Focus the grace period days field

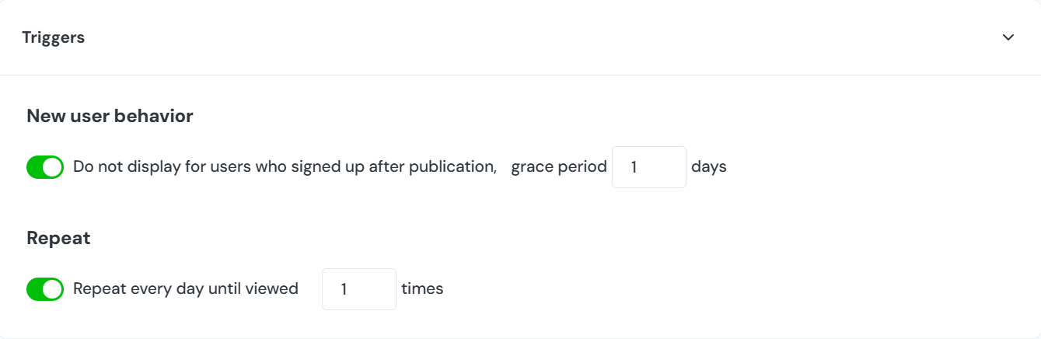[x=648, y=167]
